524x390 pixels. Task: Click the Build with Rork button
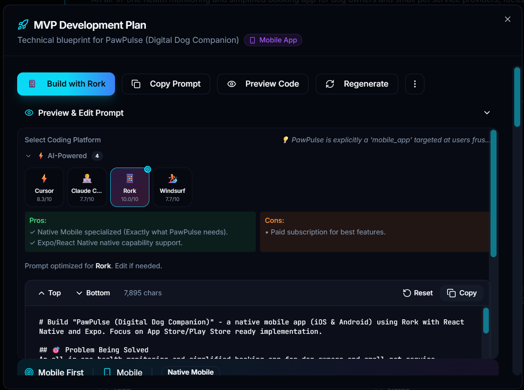66,84
